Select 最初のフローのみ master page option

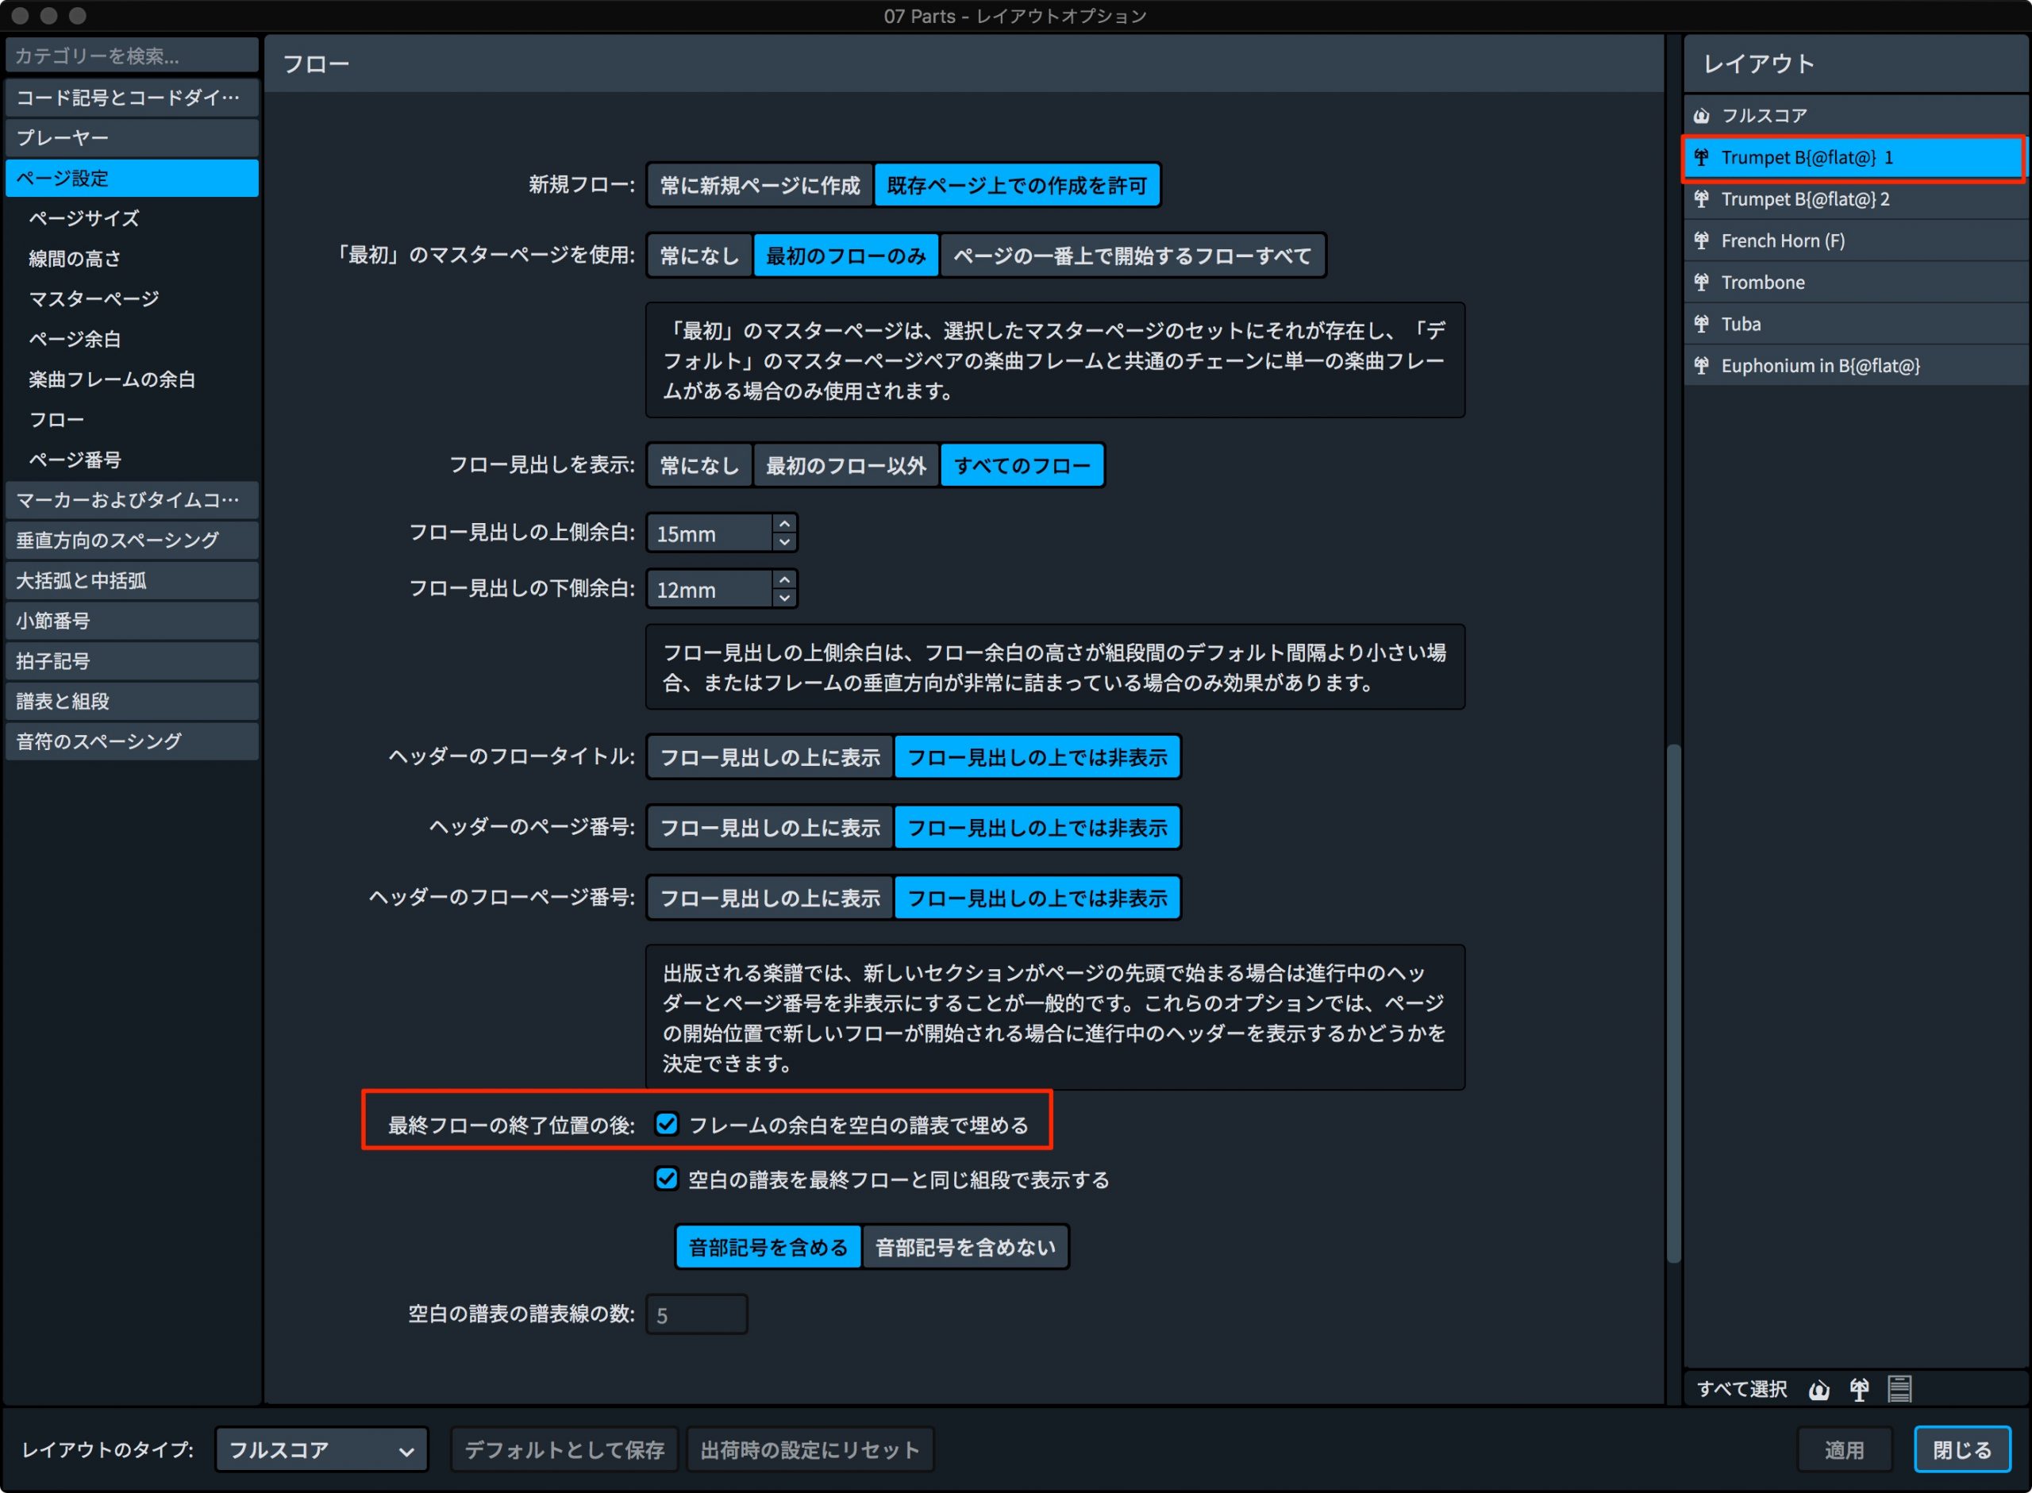coord(845,256)
